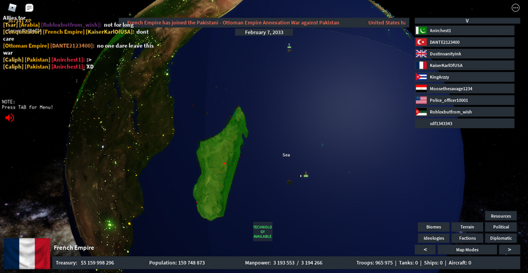Image resolution: width=528 pixels, height=273 pixels.
Task: Open the Map Modes panel
Action: click(467, 250)
